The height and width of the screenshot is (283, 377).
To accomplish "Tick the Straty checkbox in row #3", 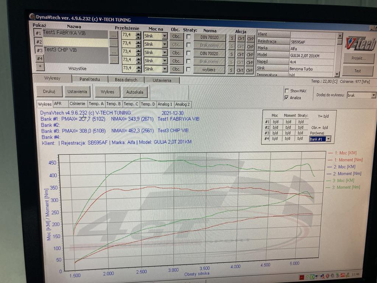I will 188,53.
